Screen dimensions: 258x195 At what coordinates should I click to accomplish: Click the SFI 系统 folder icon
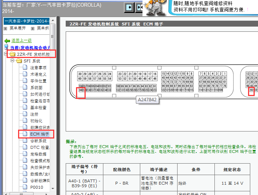pos(19,61)
